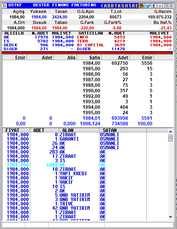
Task: Click buyer 'YAPI KREDI' in trades list
Action: click(73, 174)
